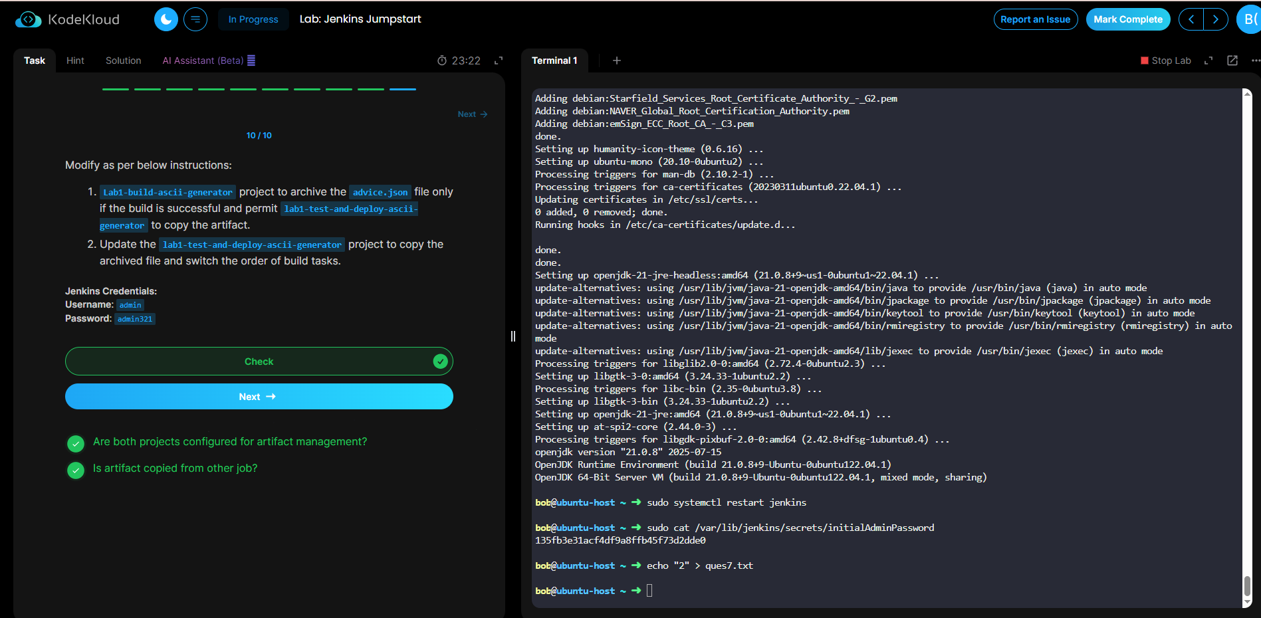The height and width of the screenshot is (618, 1261).
Task: Open terminal more options menu
Action: pos(1255,60)
